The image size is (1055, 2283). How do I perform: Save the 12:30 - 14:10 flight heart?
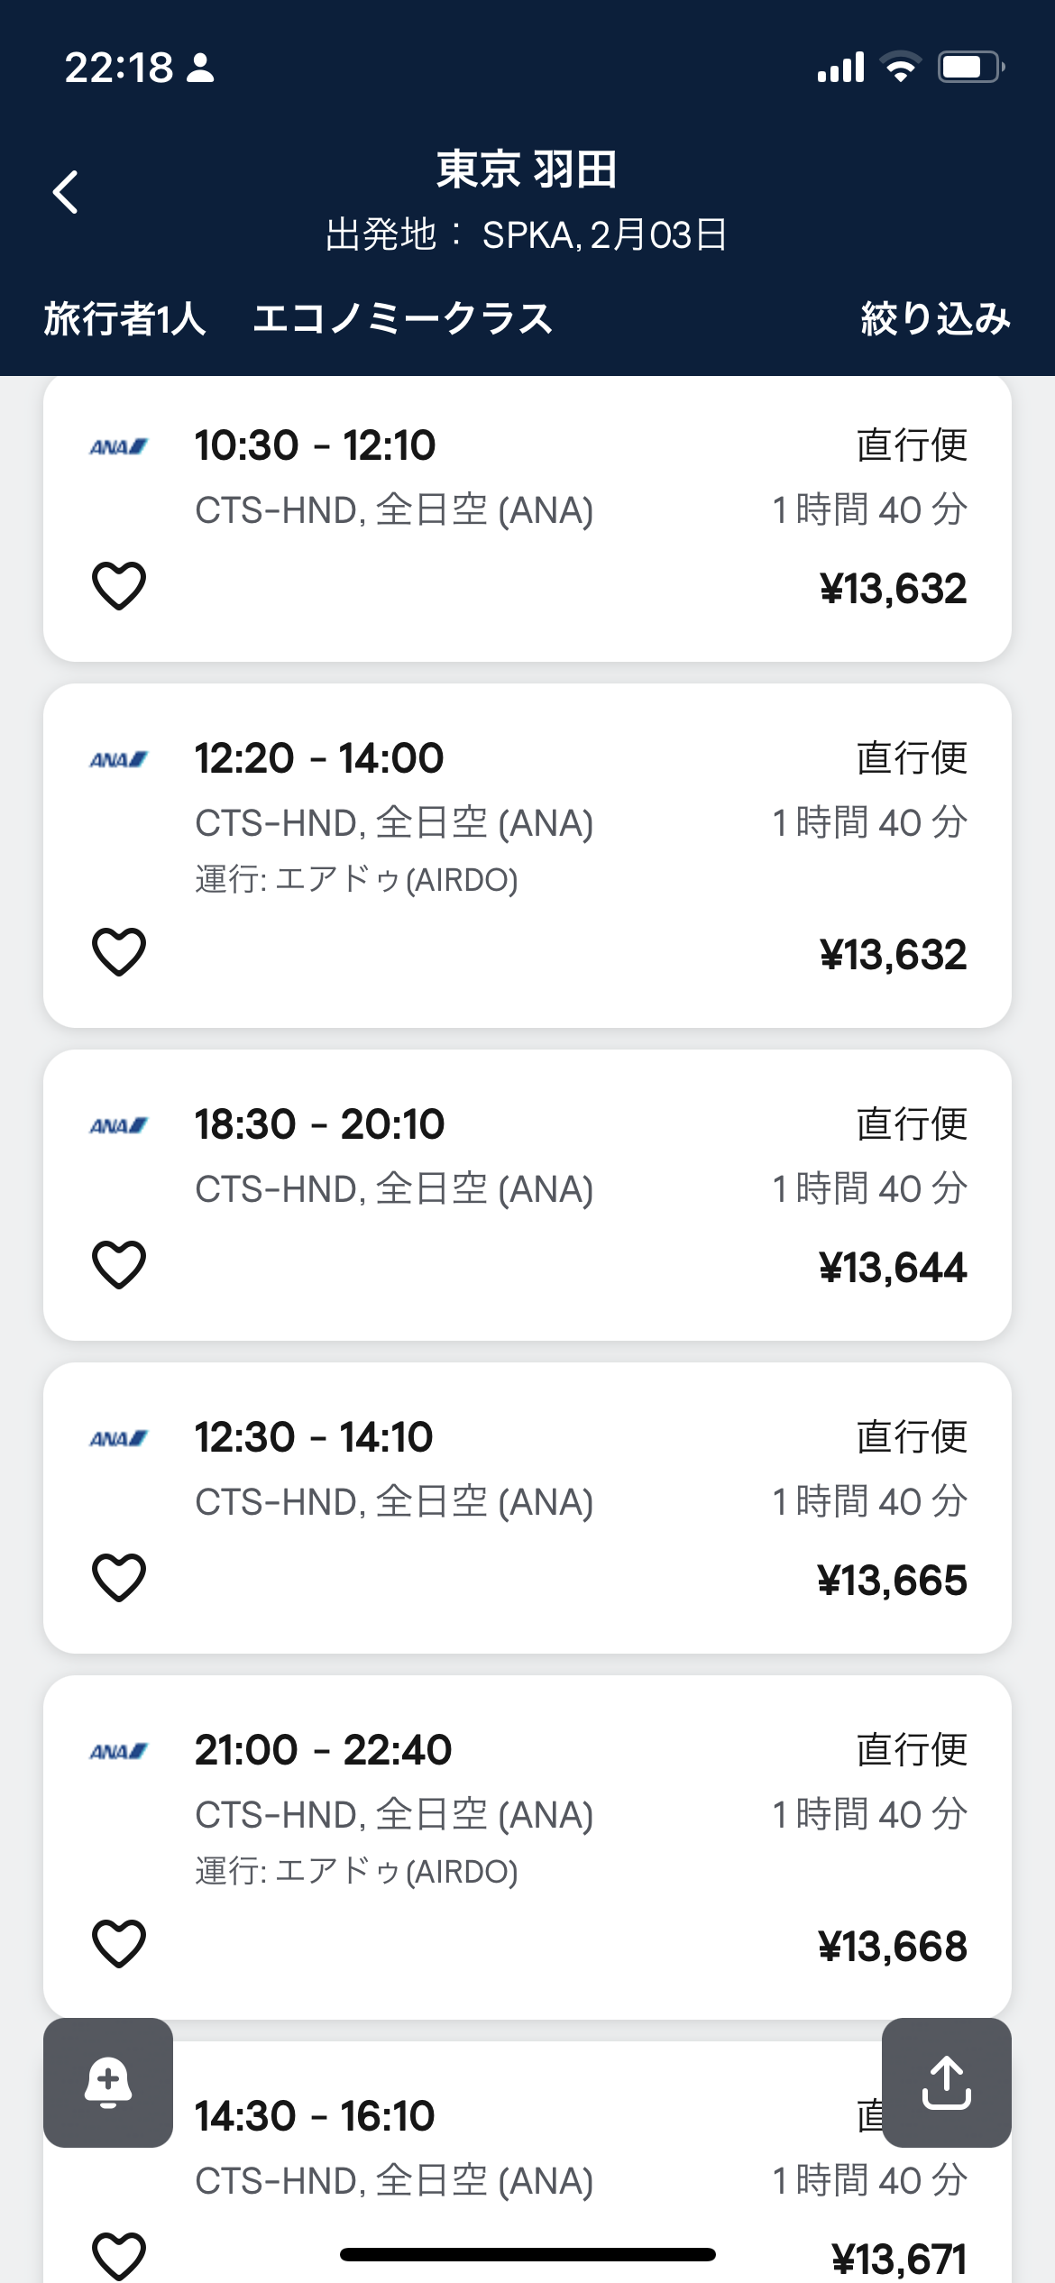[119, 1577]
